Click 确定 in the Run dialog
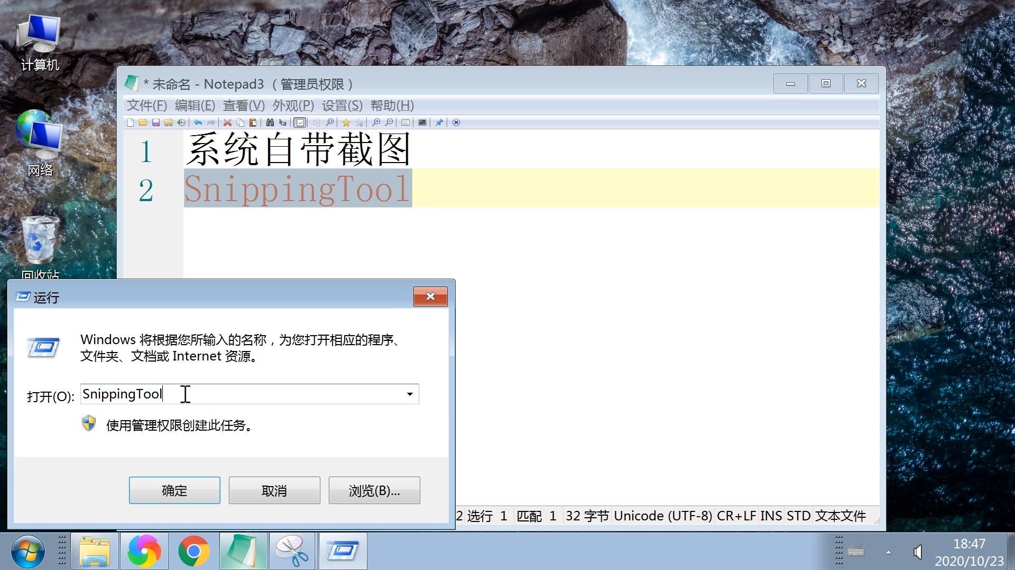Screen dimensions: 1015x570 [174, 490]
